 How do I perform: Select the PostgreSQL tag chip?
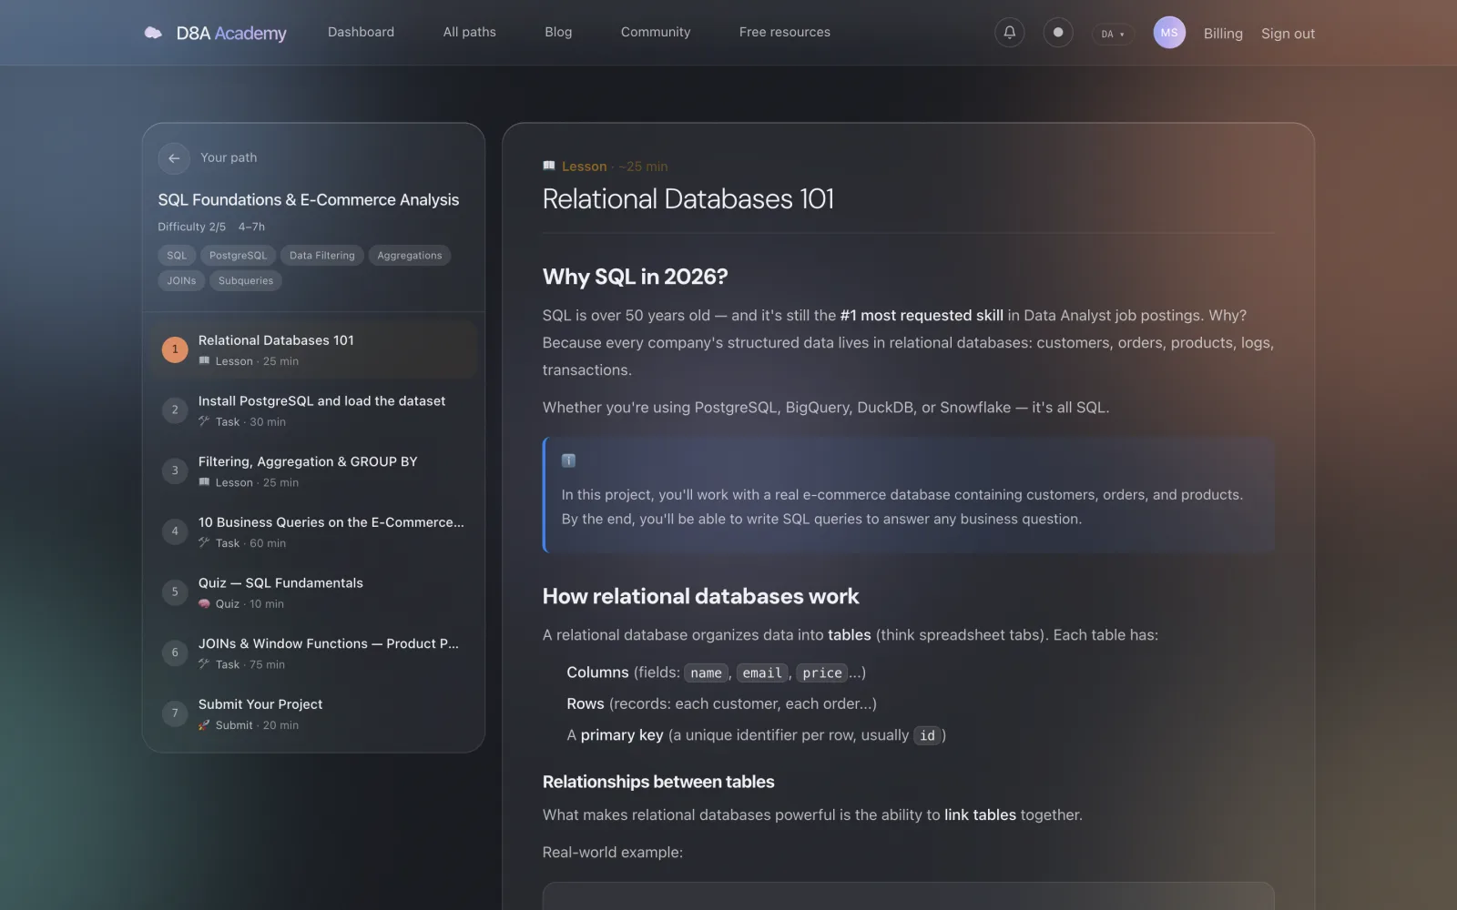(x=238, y=256)
